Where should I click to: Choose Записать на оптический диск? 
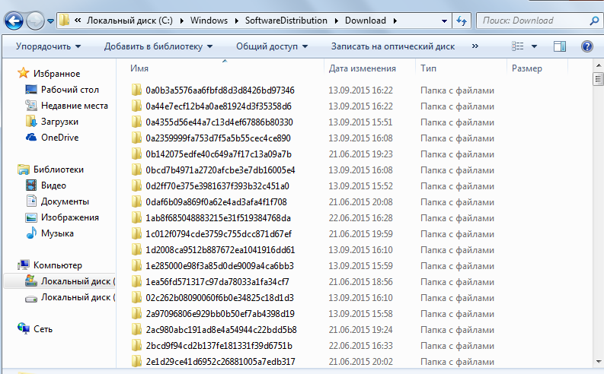393,46
